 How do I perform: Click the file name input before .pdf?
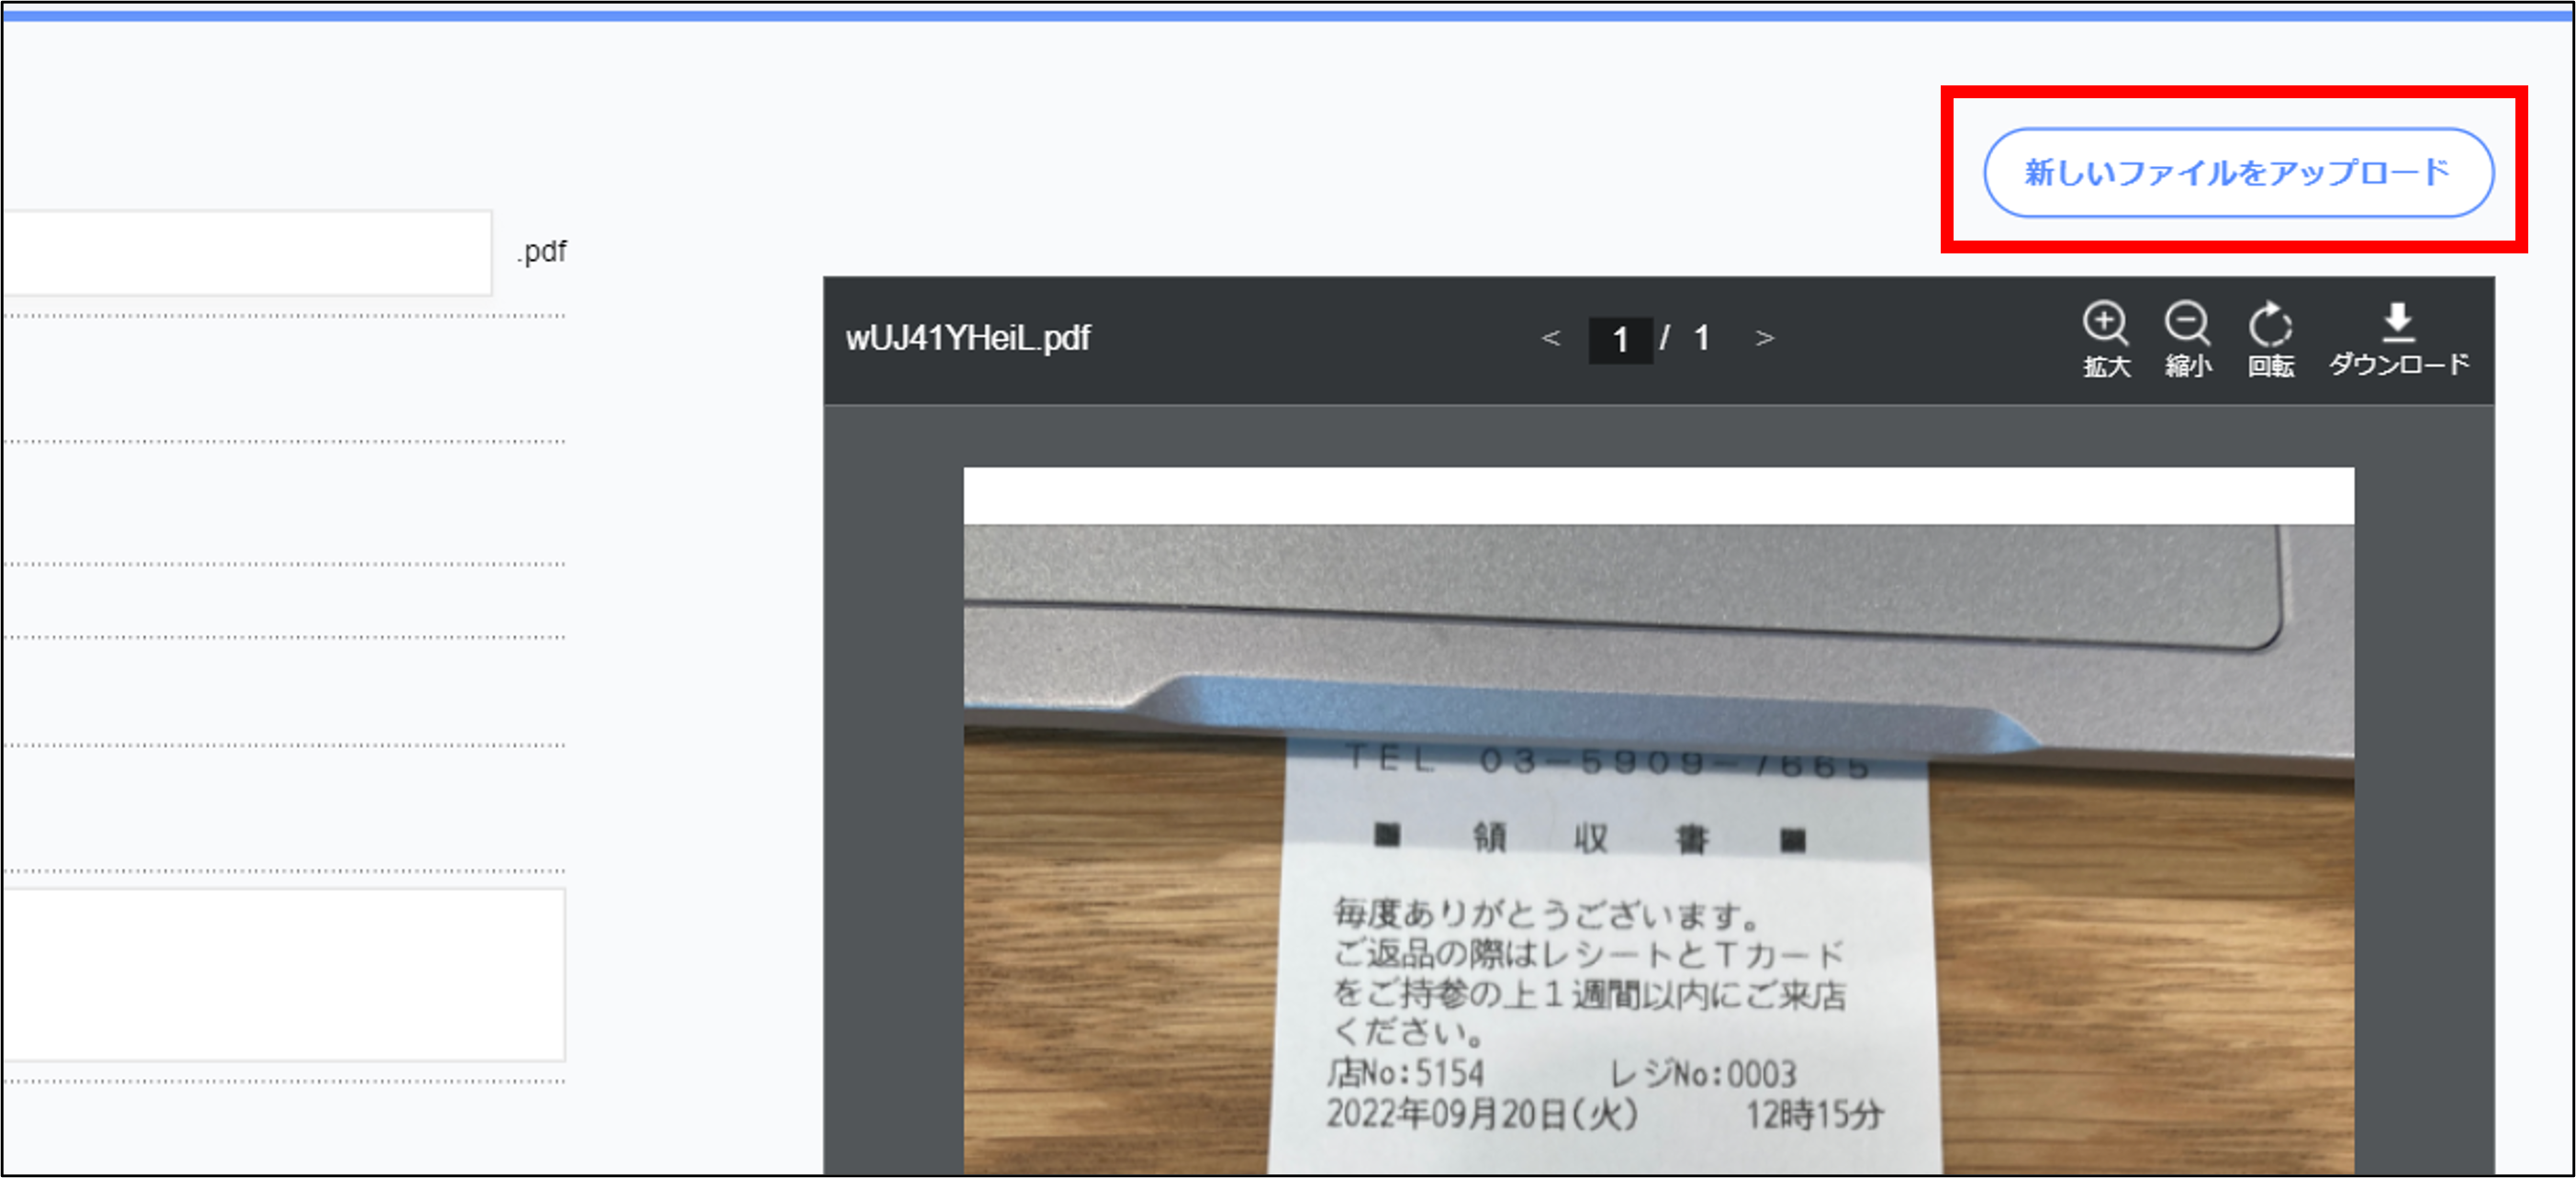pyautogui.click(x=246, y=252)
